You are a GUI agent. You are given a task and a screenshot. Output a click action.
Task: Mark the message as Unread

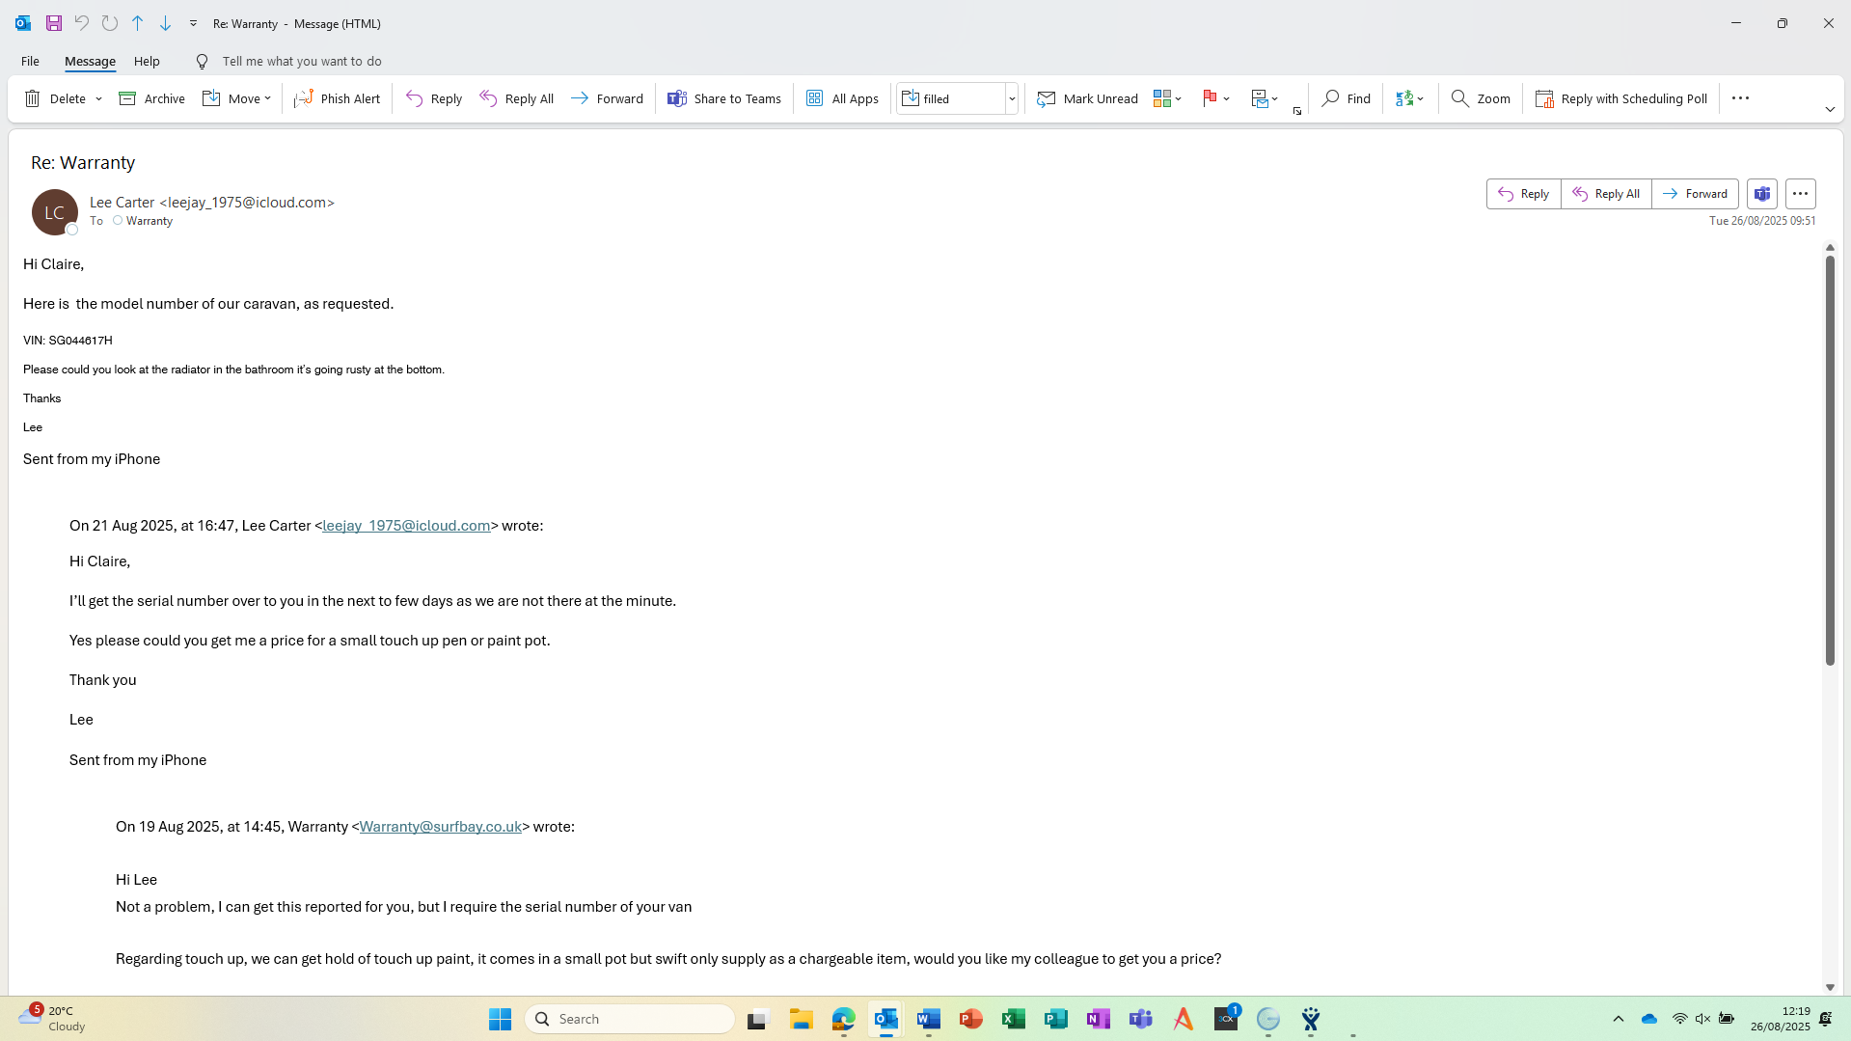(1087, 98)
